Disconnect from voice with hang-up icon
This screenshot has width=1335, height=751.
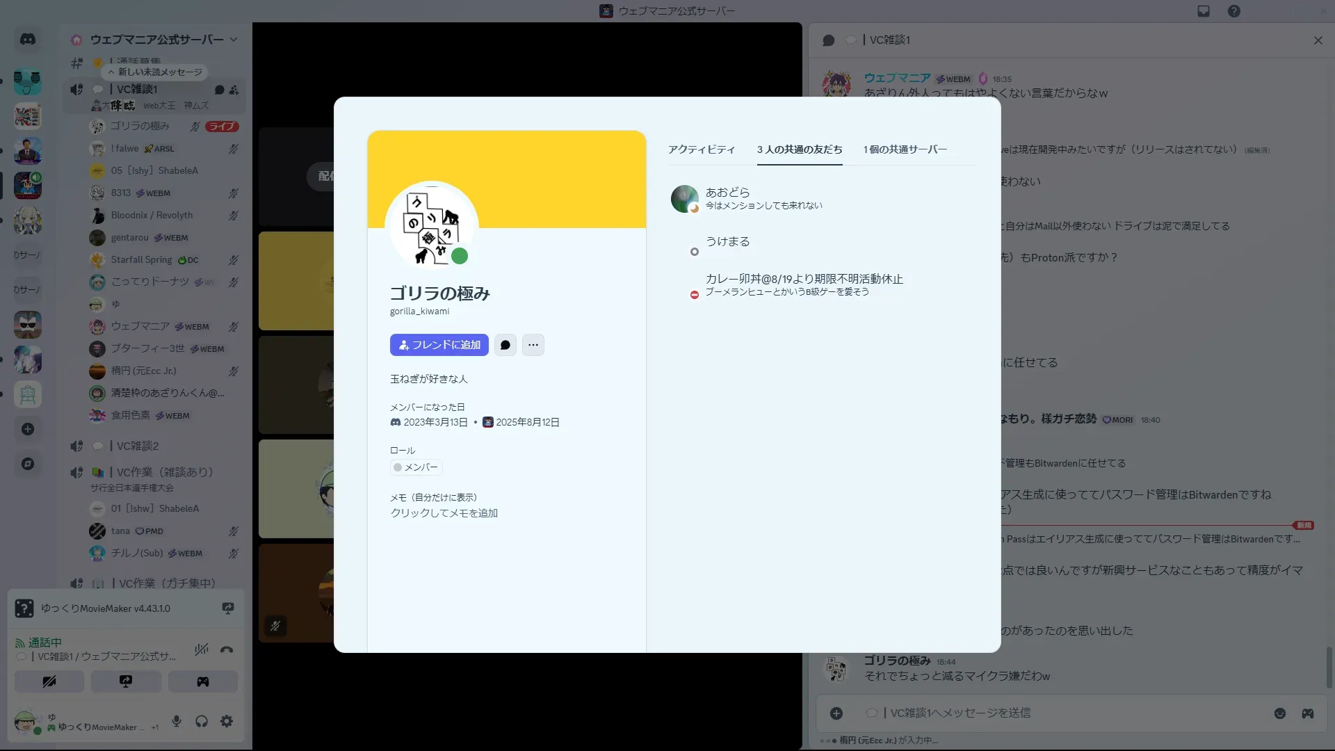coord(227,649)
